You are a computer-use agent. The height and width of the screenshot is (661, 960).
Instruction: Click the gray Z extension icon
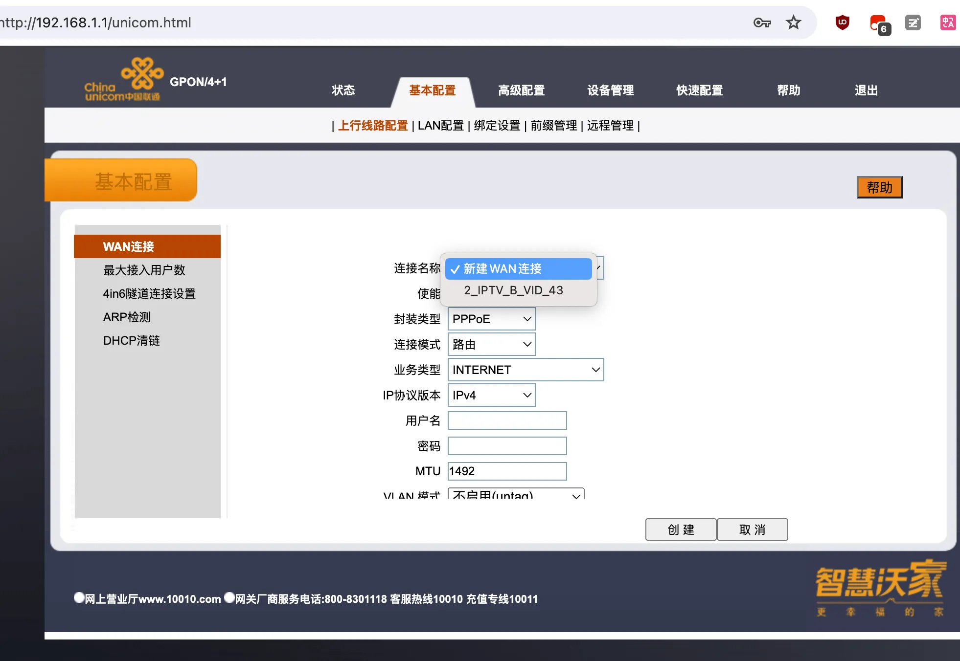[x=913, y=22]
